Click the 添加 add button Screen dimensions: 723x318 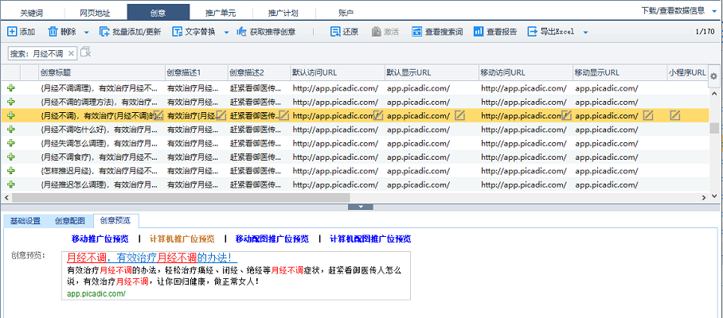[x=21, y=32]
